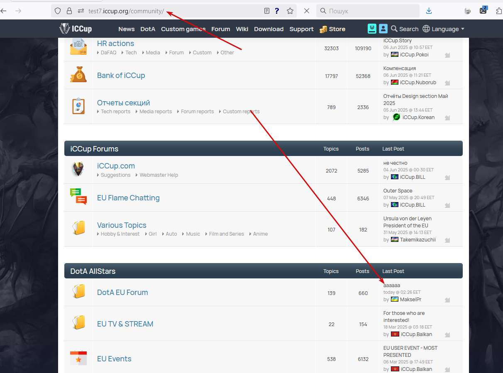The width and height of the screenshot is (503, 373).
Task: Open user iCCup.Korean profile link
Action: coord(419,117)
